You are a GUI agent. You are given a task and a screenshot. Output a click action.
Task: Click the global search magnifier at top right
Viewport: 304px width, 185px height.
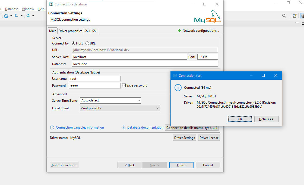point(284,16)
